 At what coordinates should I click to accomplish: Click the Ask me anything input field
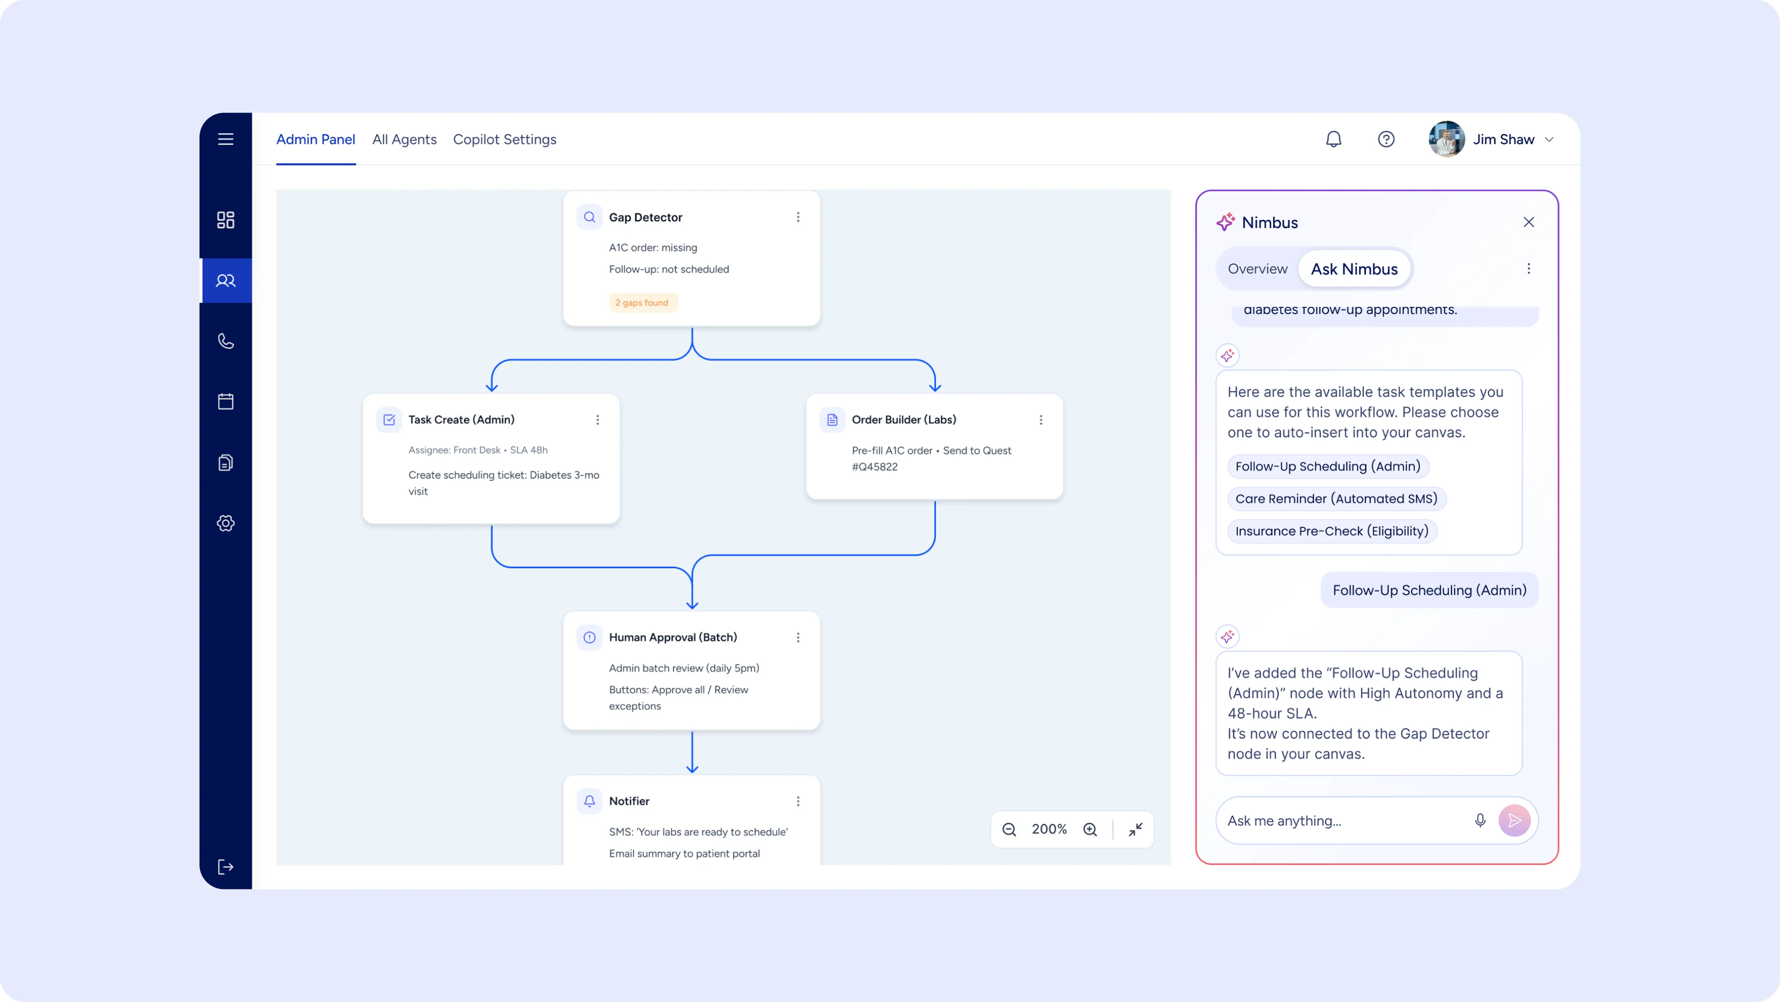click(1340, 820)
